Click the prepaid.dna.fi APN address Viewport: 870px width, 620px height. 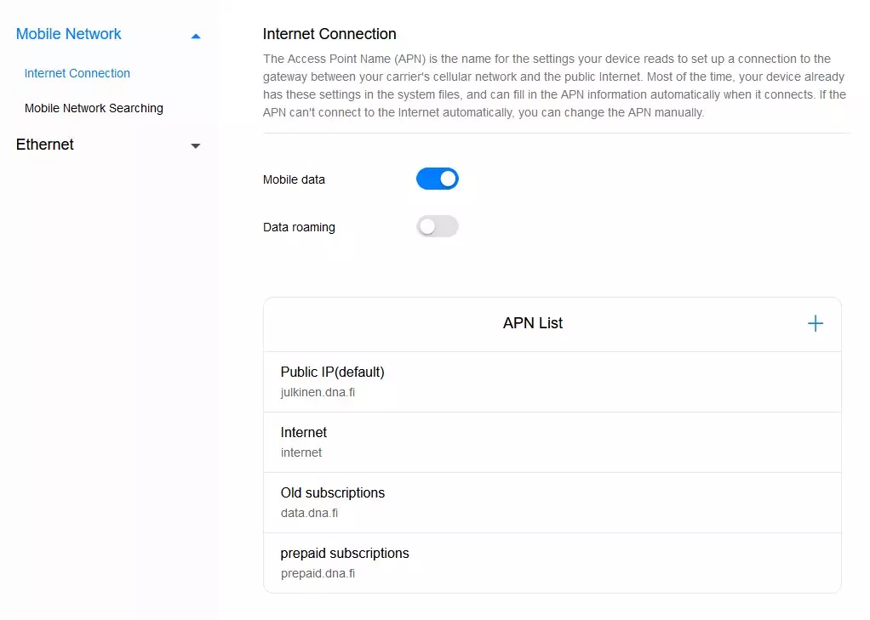coord(318,573)
